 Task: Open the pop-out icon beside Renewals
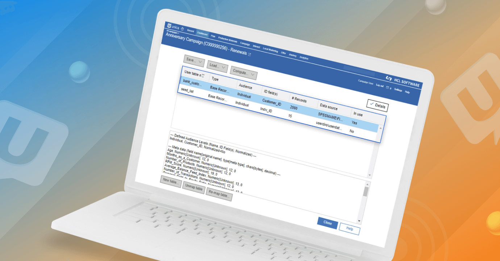tap(249, 54)
